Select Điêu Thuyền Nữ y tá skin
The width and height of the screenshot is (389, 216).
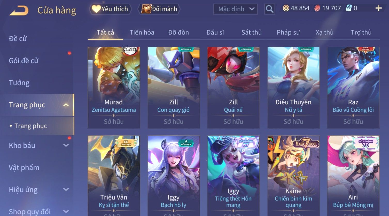click(293, 88)
